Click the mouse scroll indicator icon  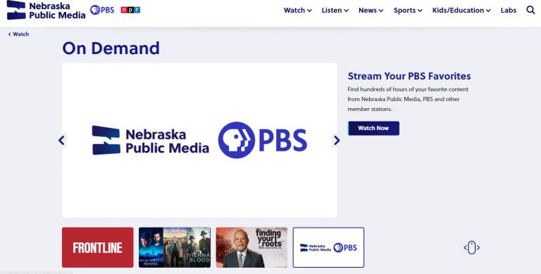[x=472, y=247]
